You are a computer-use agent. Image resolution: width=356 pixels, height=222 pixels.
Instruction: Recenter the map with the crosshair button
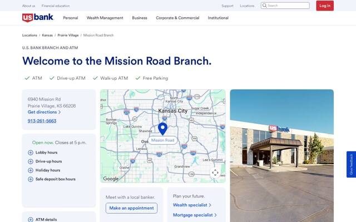(215, 173)
